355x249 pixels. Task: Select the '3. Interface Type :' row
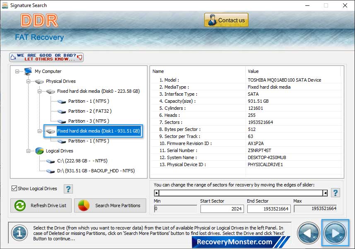pyautogui.click(x=246, y=94)
